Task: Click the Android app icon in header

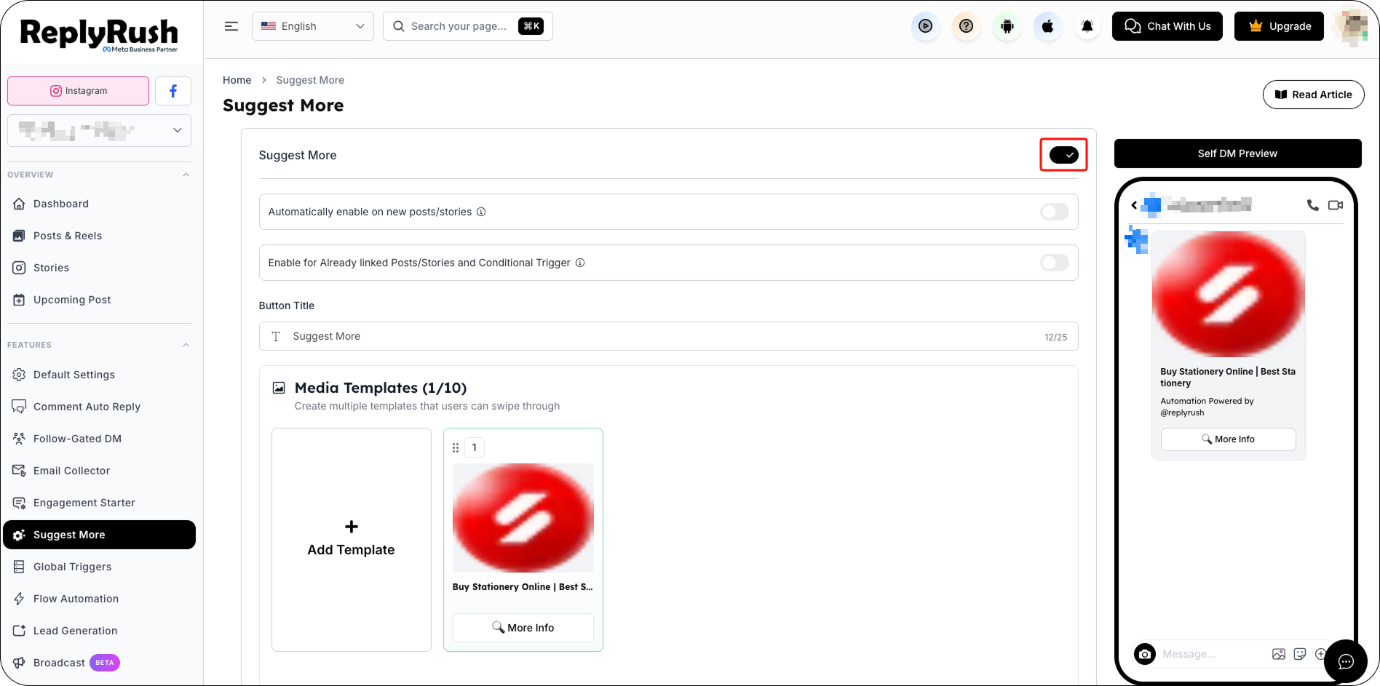Action: (1007, 26)
